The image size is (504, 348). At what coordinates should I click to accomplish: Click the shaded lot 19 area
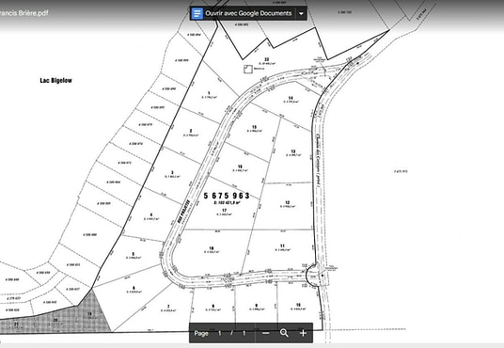point(89,314)
